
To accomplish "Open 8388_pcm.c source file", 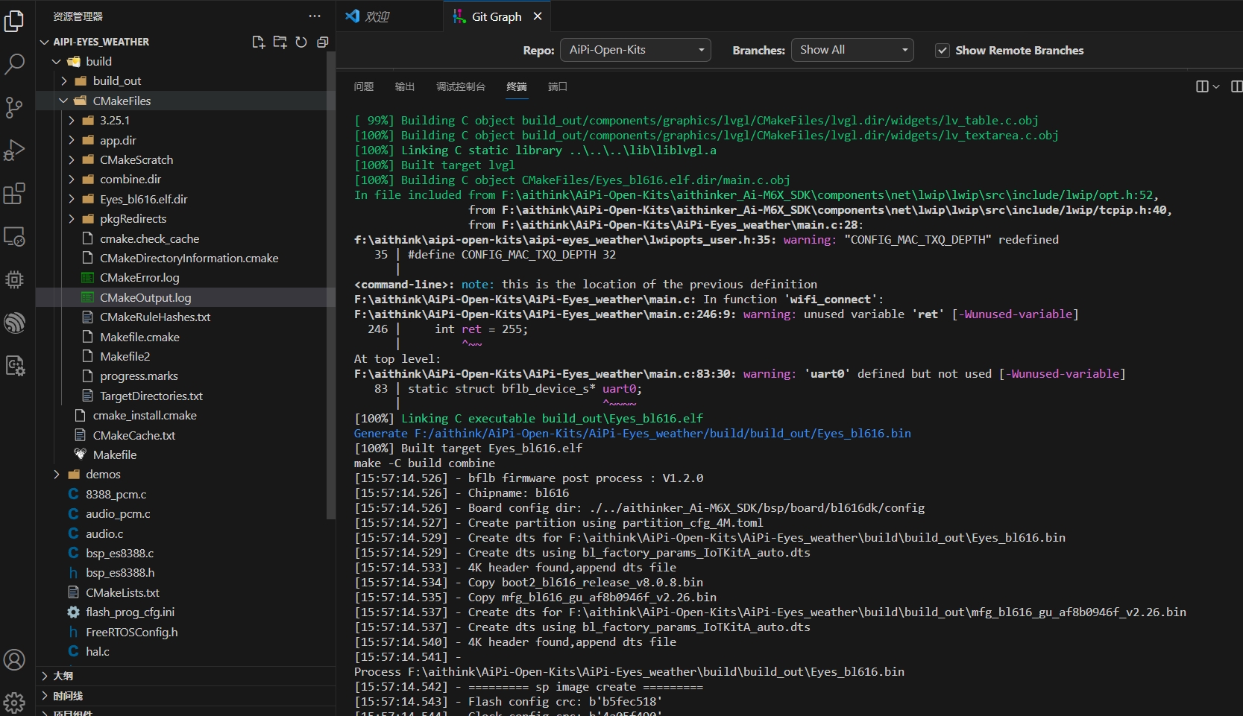I will [x=116, y=494].
